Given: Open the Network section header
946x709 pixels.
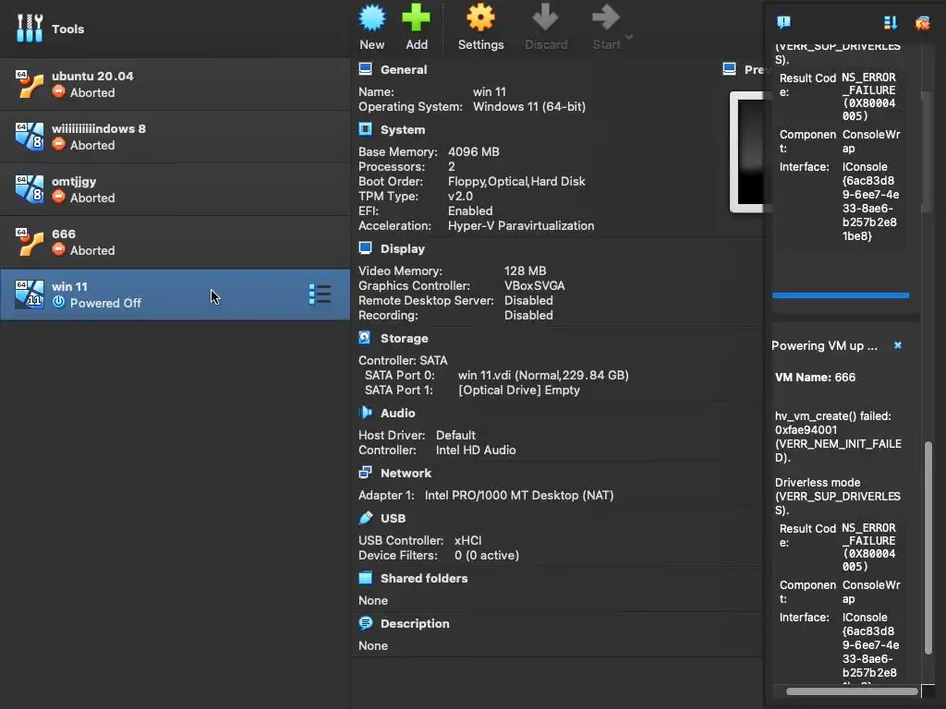Looking at the screenshot, I should pyautogui.click(x=406, y=474).
